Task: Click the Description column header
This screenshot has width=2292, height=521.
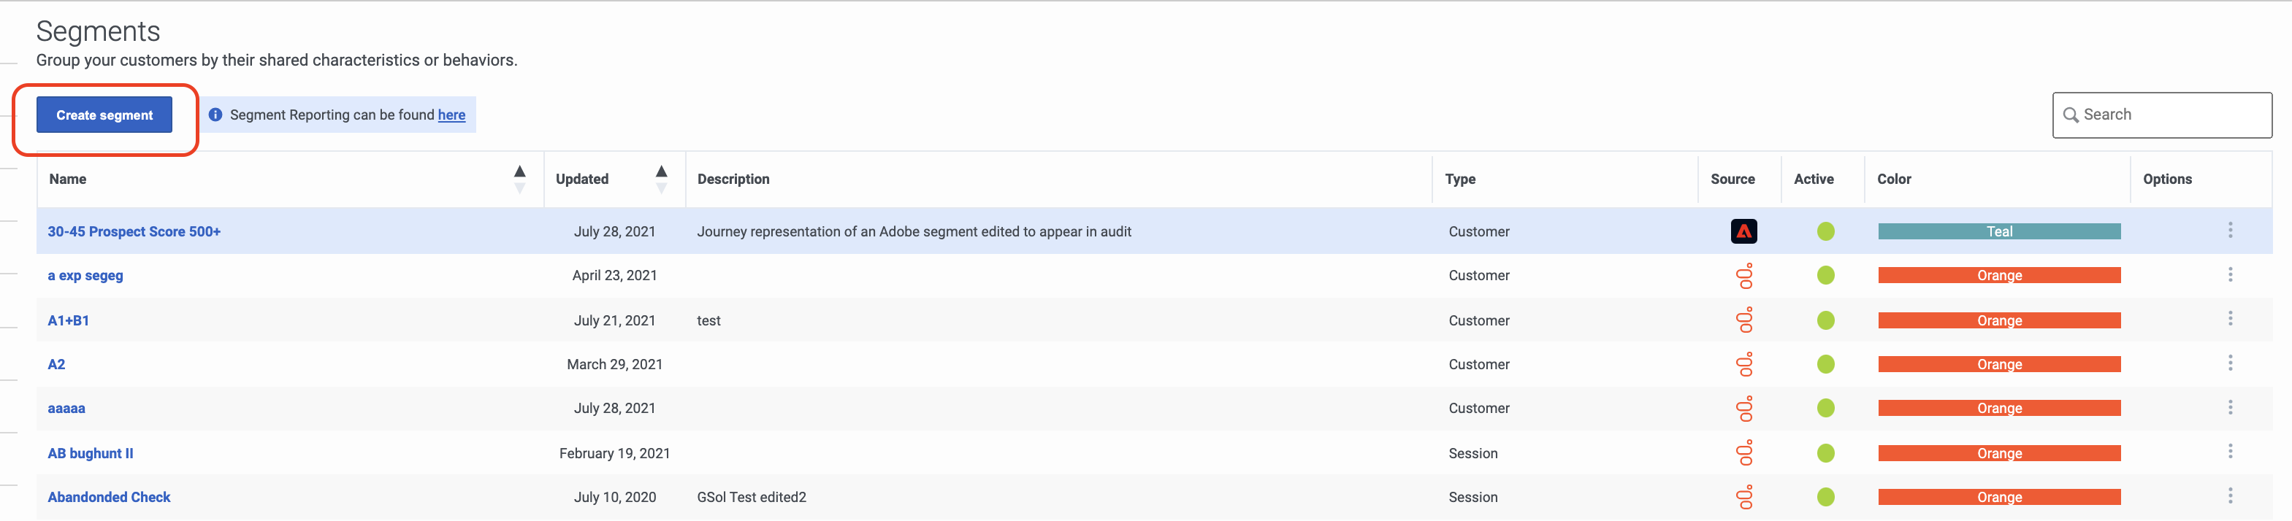Action: click(733, 179)
